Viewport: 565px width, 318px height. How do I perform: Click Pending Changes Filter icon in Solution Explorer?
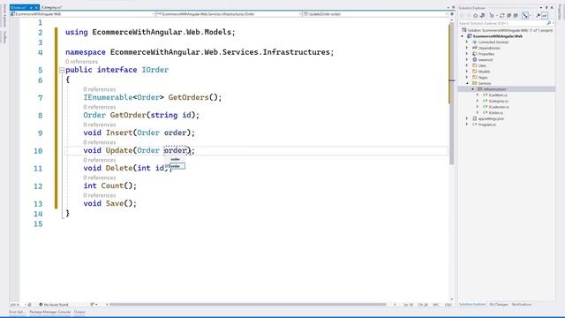click(x=492, y=16)
